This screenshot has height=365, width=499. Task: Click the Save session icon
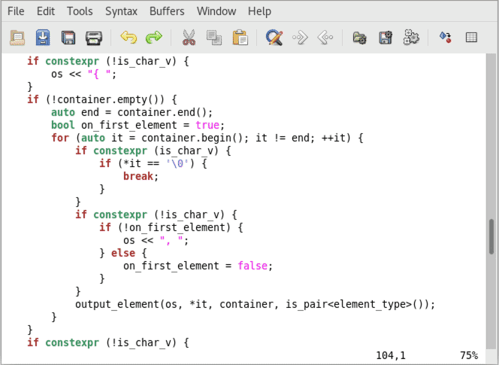[386, 37]
